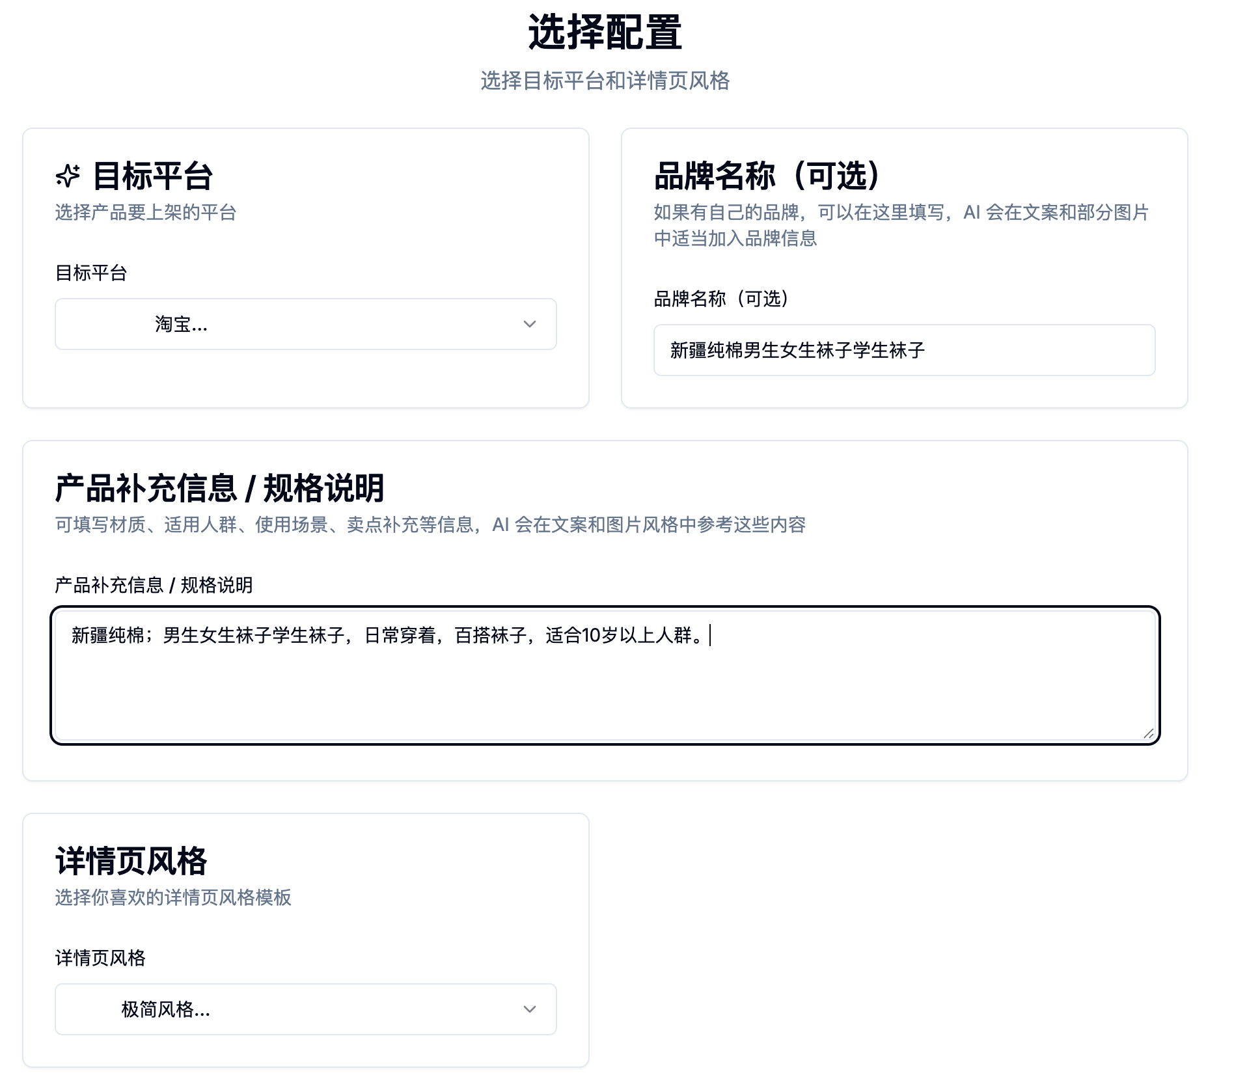Click the 选择配置 page title
The height and width of the screenshot is (1088, 1234).
coord(604,33)
